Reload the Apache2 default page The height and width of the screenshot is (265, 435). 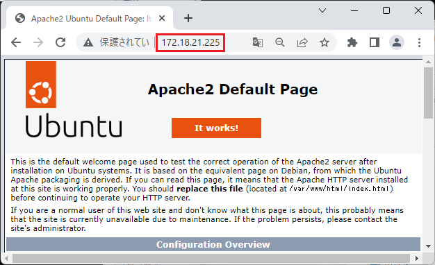60,42
